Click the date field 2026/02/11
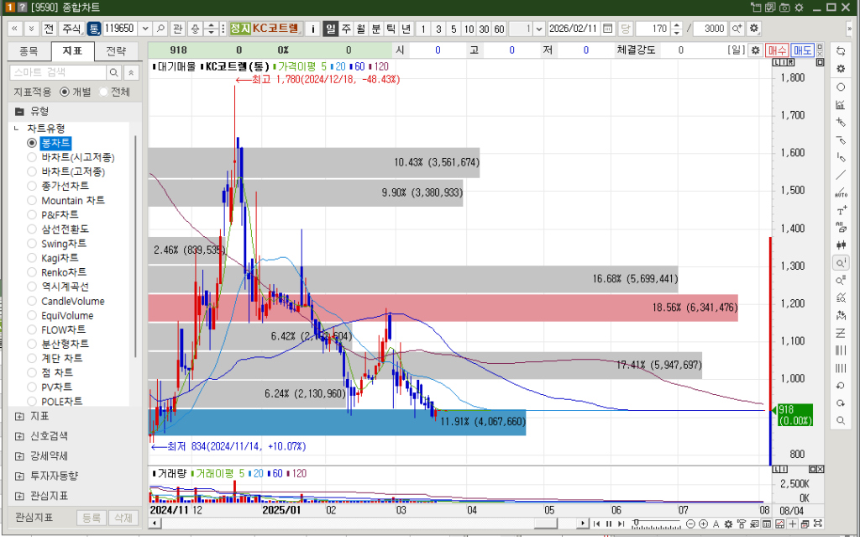 [x=574, y=29]
